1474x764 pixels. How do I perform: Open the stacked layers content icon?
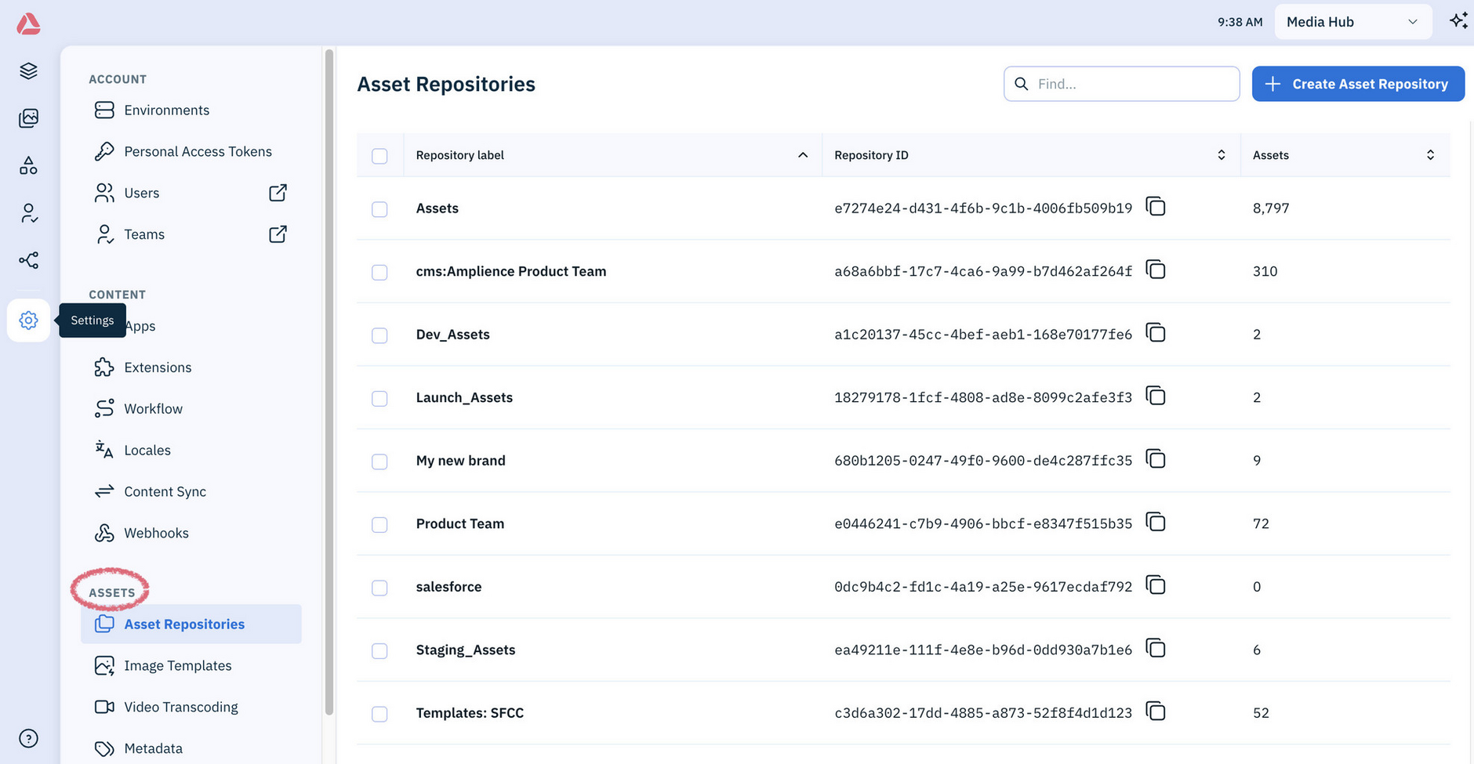(x=28, y=71)
